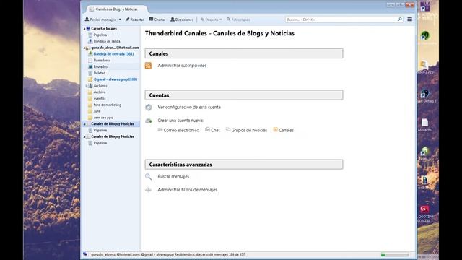Open Ver configuración de esta cuenta
The image size is (462, 260).
189,108
